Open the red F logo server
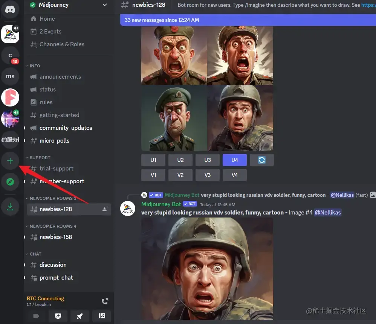376x324 pixels. point(10,97)
